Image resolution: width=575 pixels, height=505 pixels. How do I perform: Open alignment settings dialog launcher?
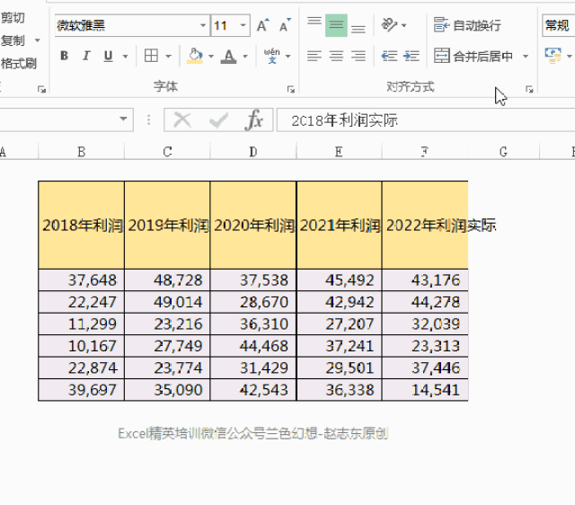click(529, 89)
